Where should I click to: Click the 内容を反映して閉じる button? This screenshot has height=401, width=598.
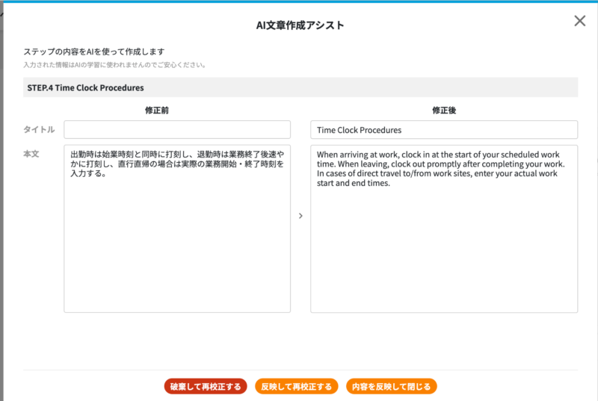[x=391, y=387]
